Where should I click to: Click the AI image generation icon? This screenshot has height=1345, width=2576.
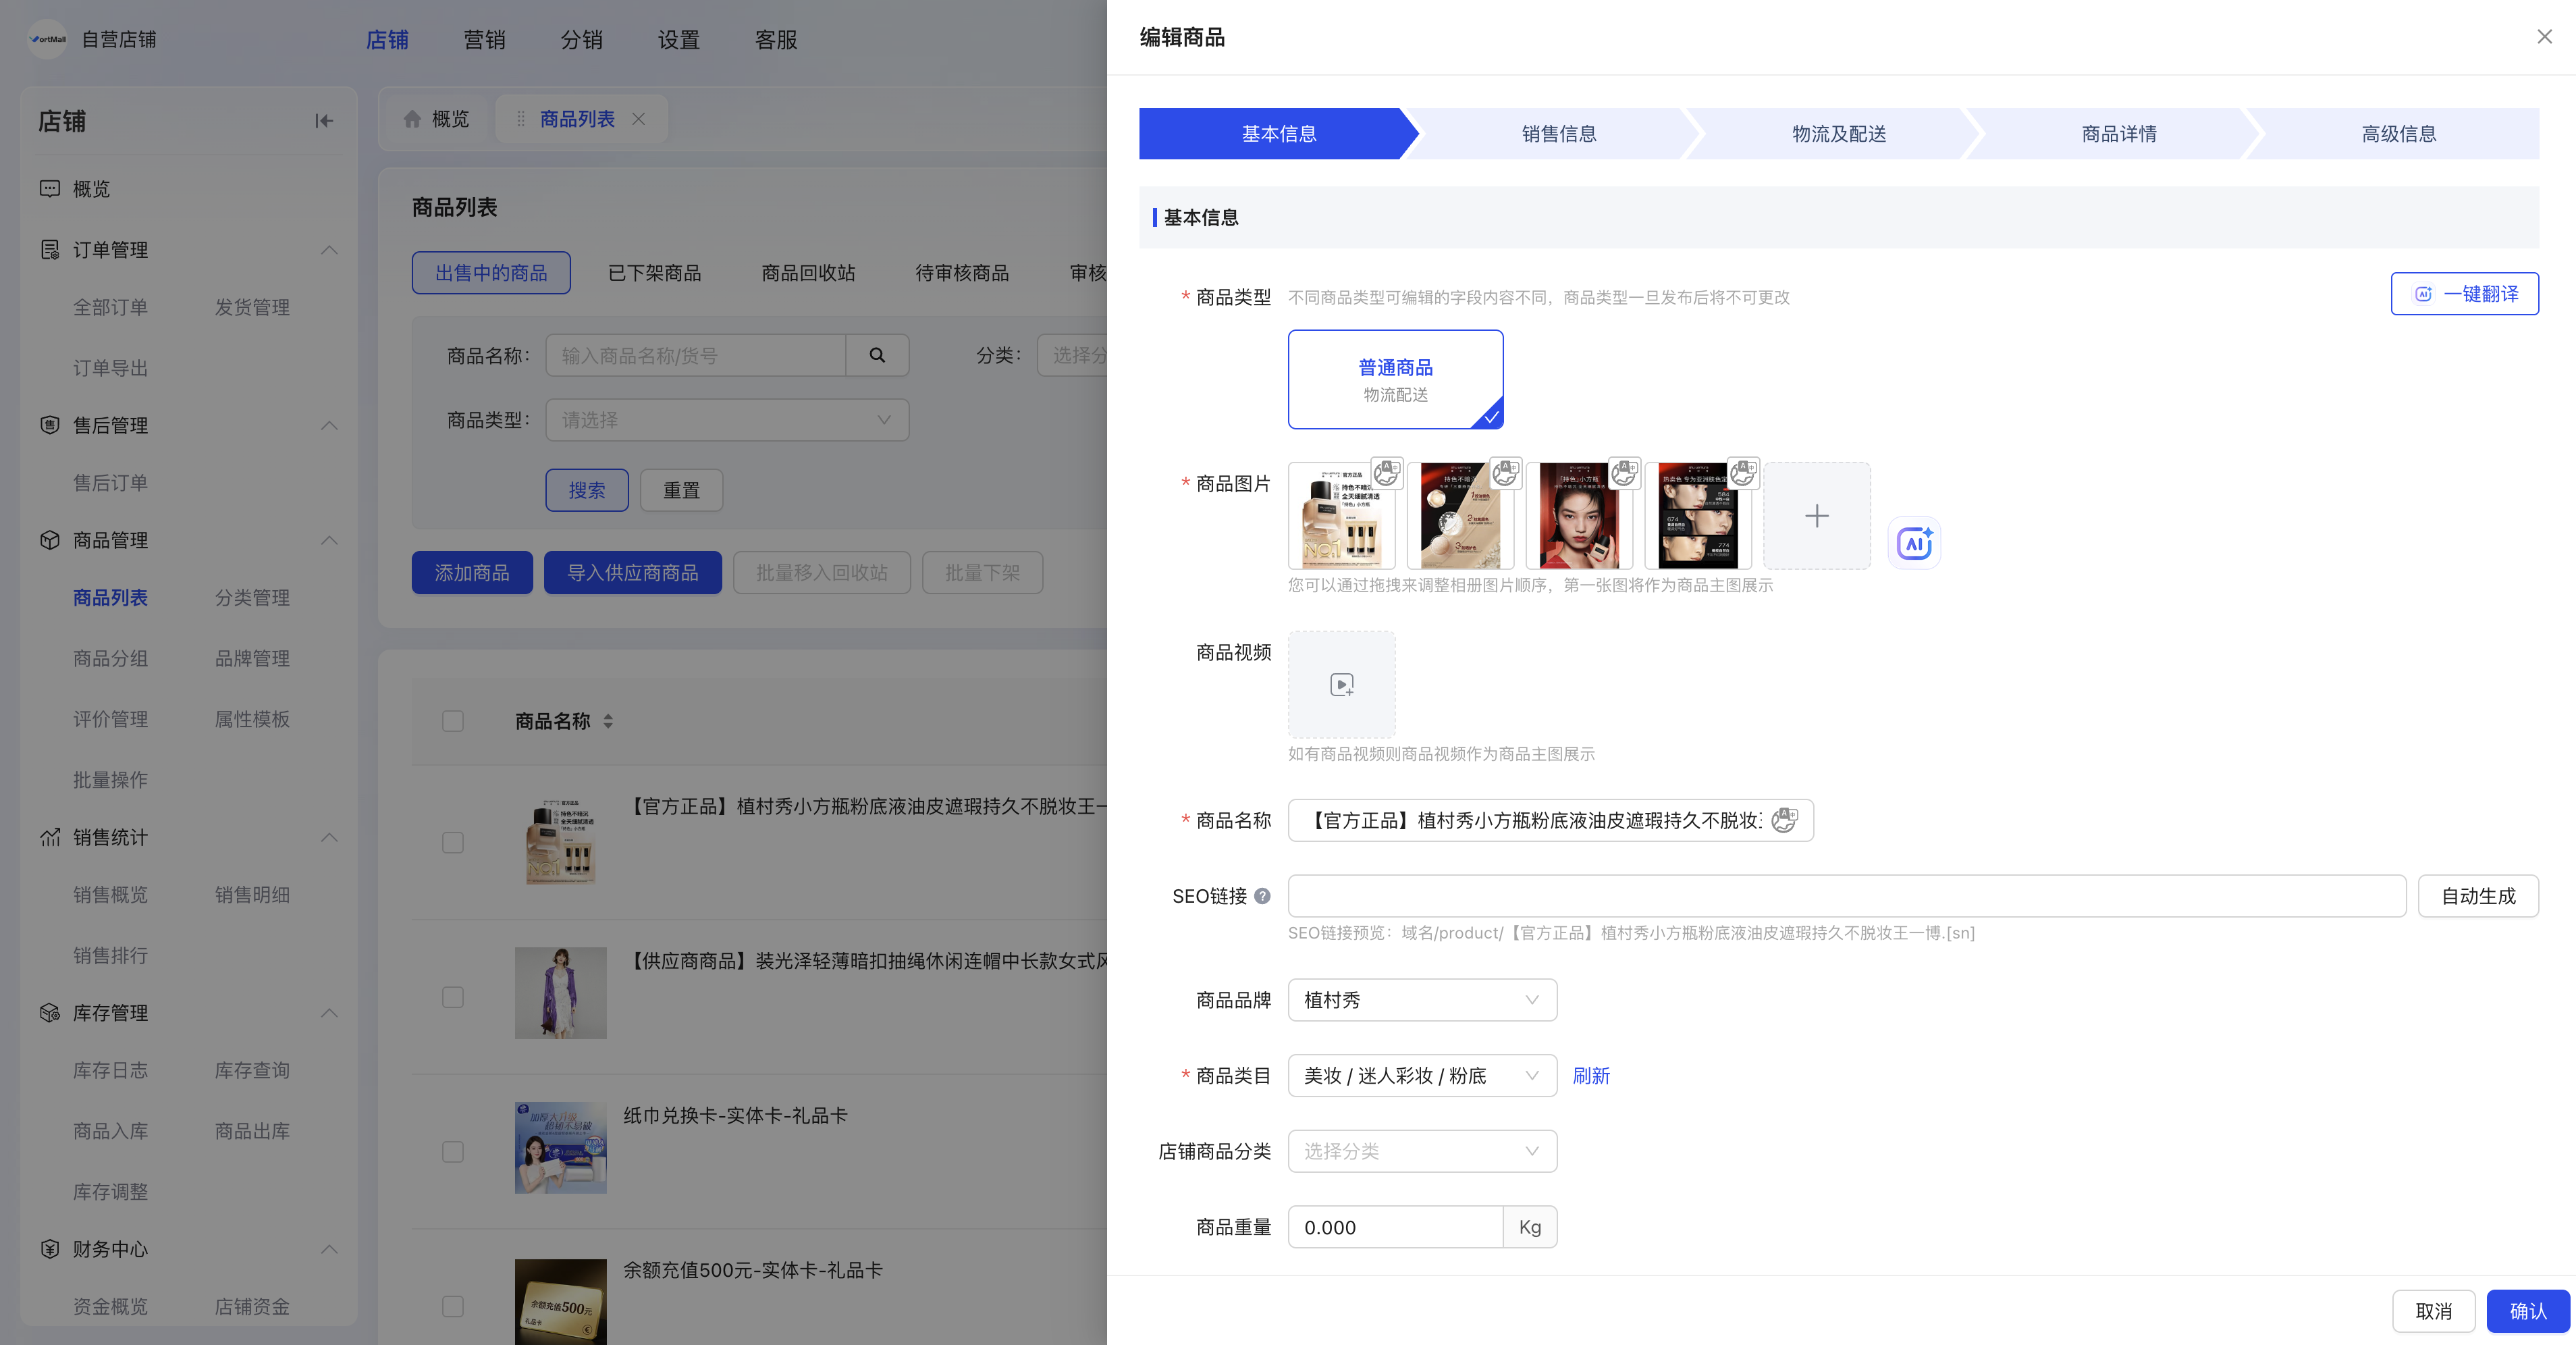point(1914,543)
